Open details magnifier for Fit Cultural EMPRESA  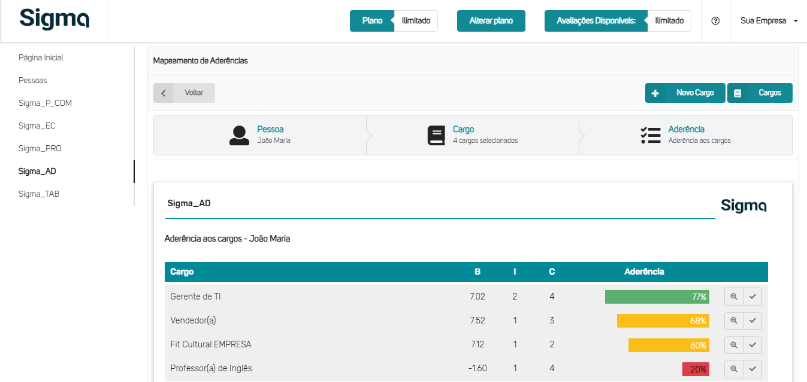pyautogui.click(x=733, y=345)
